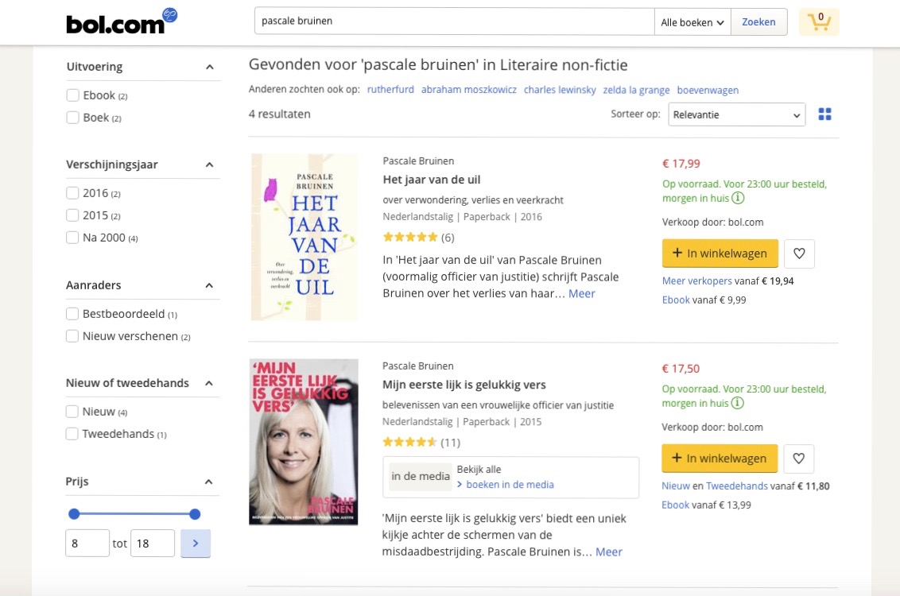Screen dimensions: 900x596
Task: Show delivery info for second book
Action: pos(738,404)
